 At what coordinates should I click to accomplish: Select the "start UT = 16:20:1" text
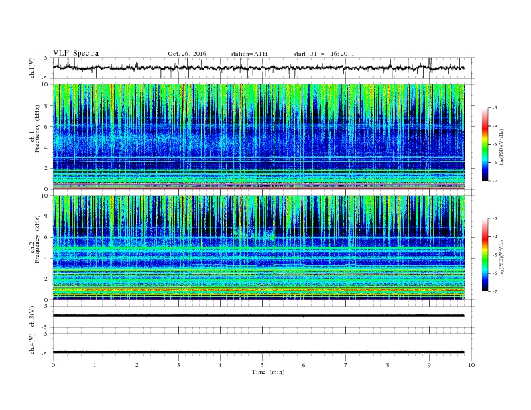[324, 54]
